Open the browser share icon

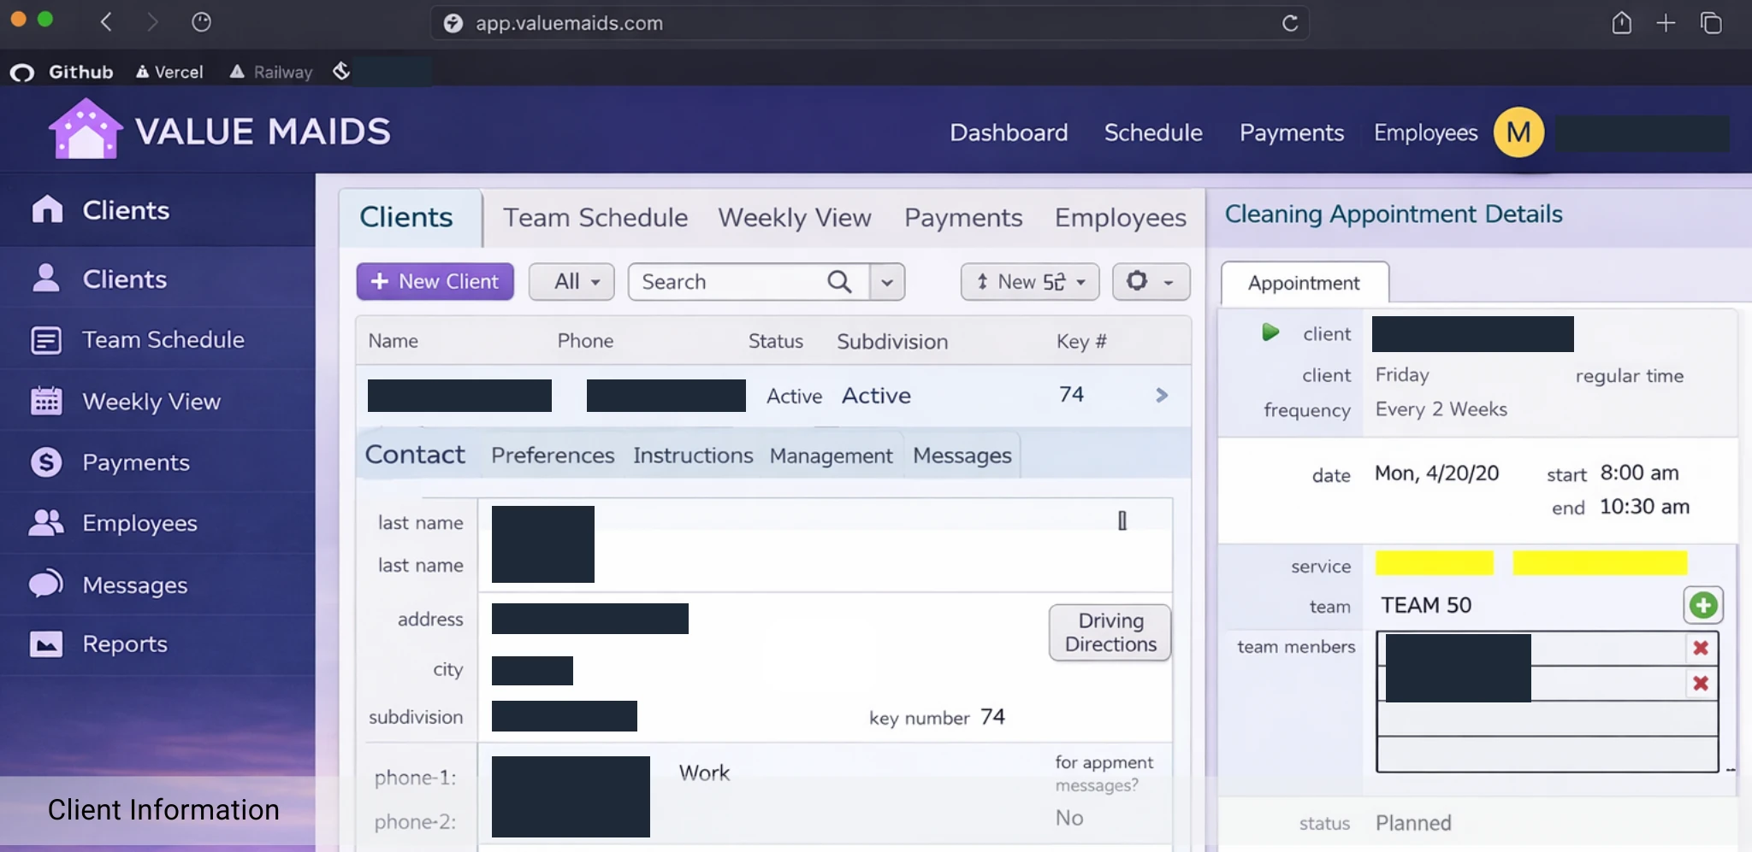(1621, 23)
